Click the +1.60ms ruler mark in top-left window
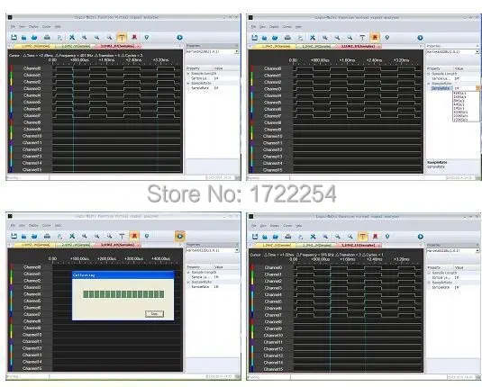482x387 pixels. pos(107,60)
